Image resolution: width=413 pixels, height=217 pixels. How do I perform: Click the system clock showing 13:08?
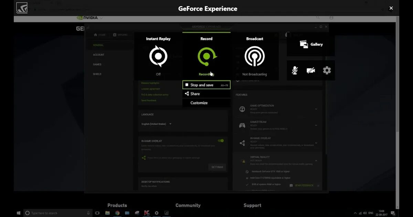[381, 213]
